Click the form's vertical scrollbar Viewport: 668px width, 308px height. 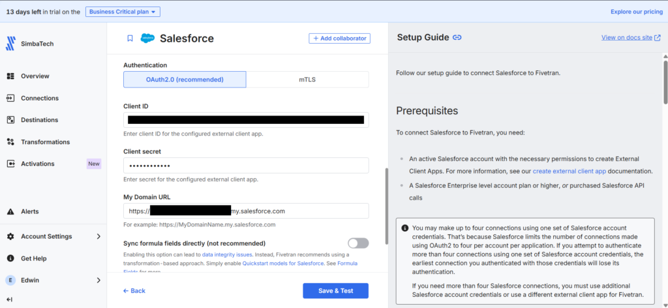coord(386,206)
